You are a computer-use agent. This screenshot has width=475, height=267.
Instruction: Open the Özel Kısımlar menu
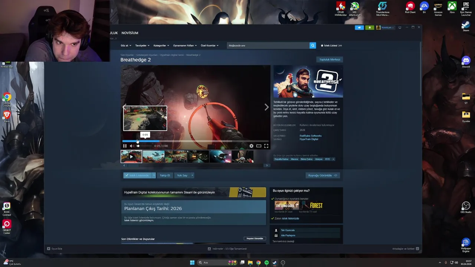tap(209, 46)
